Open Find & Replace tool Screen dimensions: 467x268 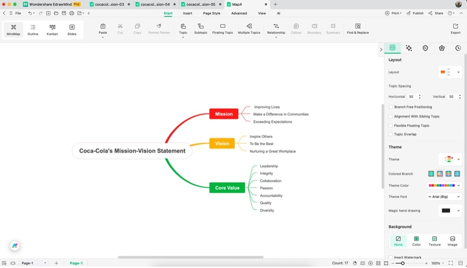click(358, 29)
